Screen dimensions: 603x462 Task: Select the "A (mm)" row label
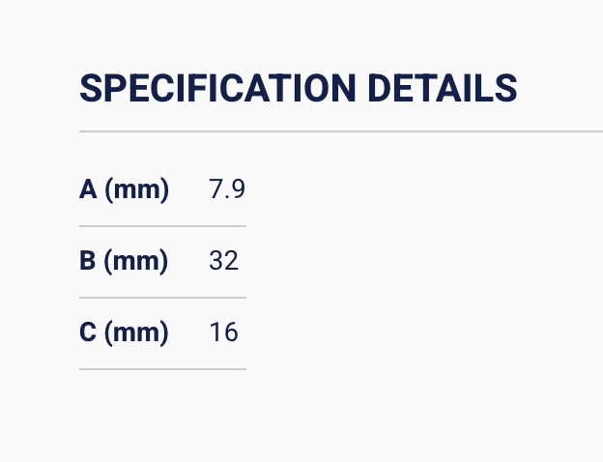(x=124, y=189)
